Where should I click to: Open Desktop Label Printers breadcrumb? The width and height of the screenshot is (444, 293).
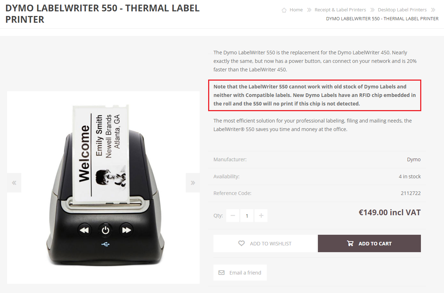[x=402, y=10]
